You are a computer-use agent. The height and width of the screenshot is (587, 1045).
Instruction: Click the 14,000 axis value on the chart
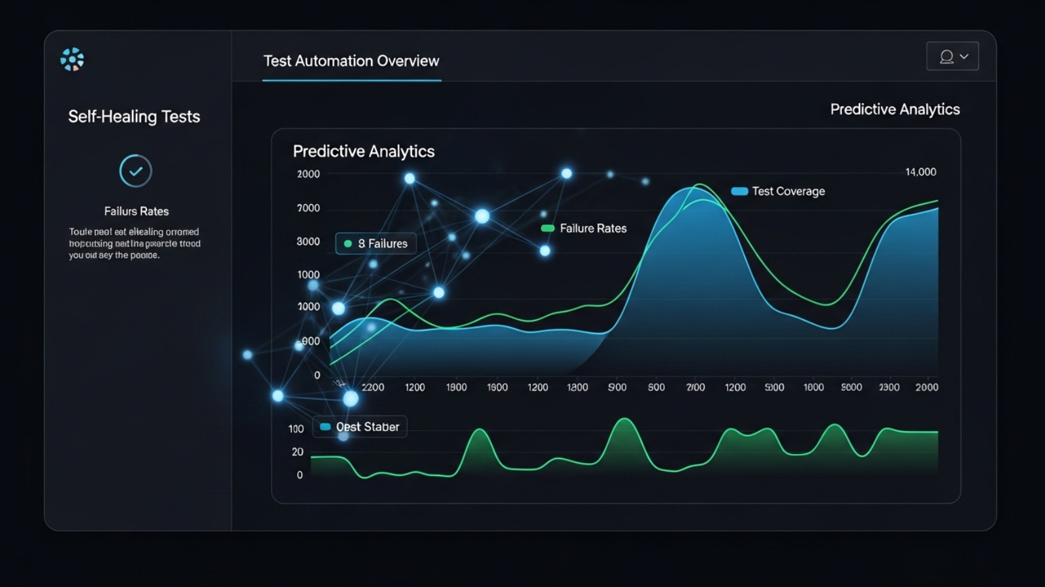click(x=920, y=172)
